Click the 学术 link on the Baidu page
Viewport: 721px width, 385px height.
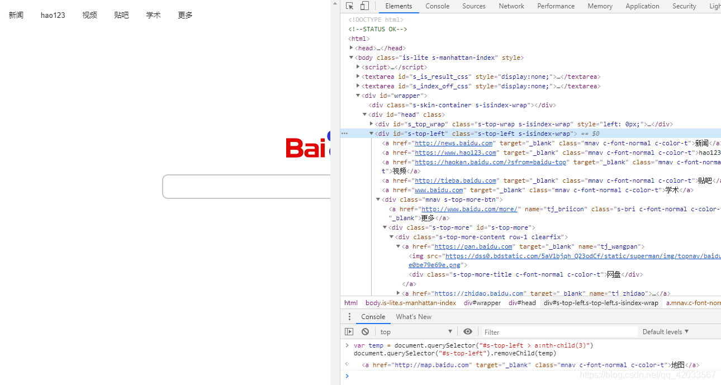pos(153,15)
